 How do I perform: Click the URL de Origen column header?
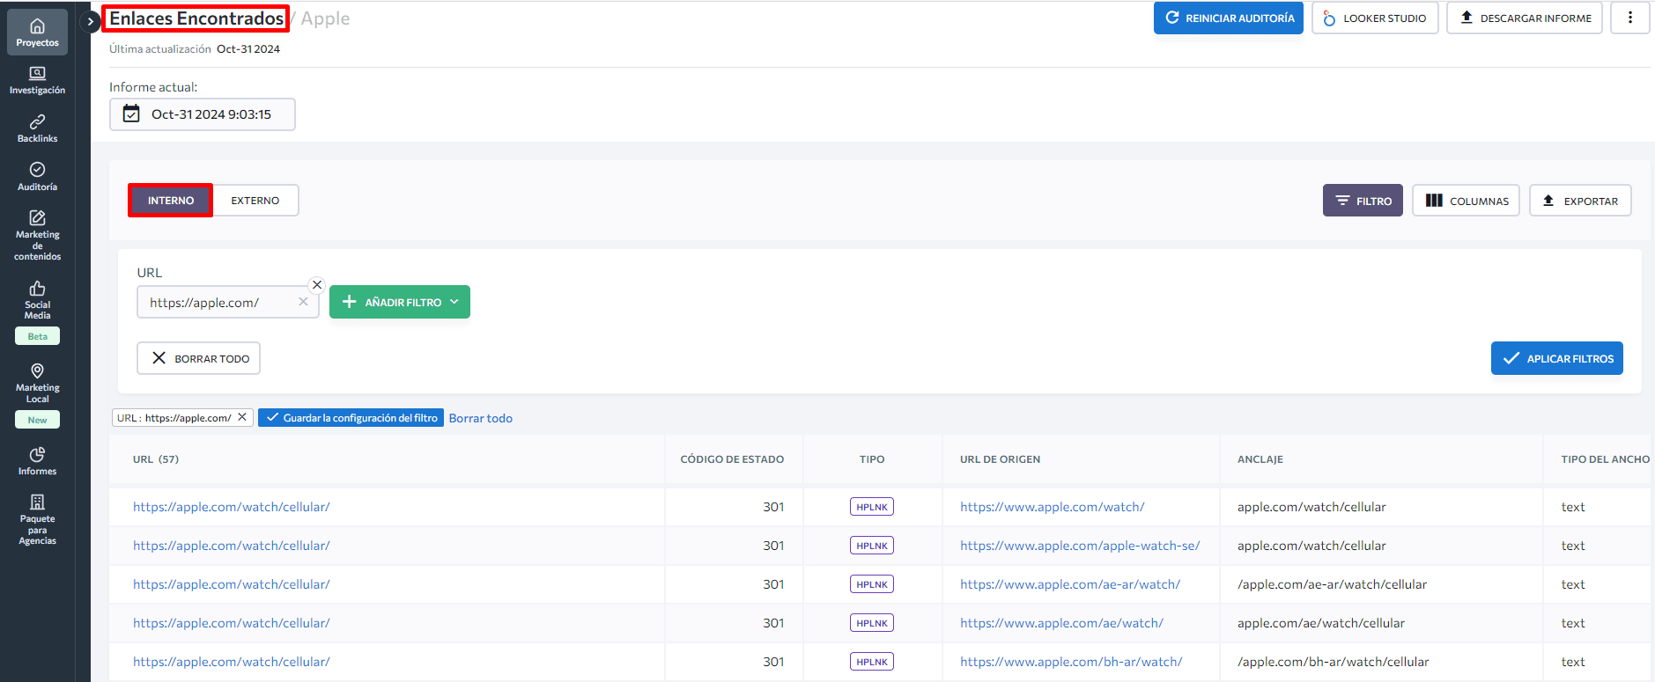(x=1000, y=459)
